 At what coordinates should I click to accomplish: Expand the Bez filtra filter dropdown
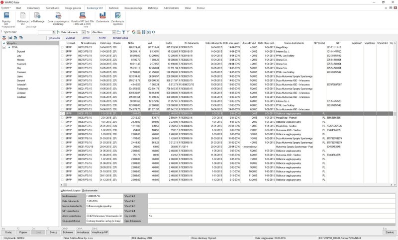pyautogui.click(x=115, y=32)
